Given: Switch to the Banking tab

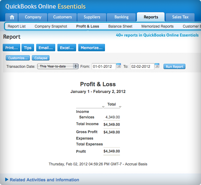Looking at the screenshot, I should tap(122, 17).
